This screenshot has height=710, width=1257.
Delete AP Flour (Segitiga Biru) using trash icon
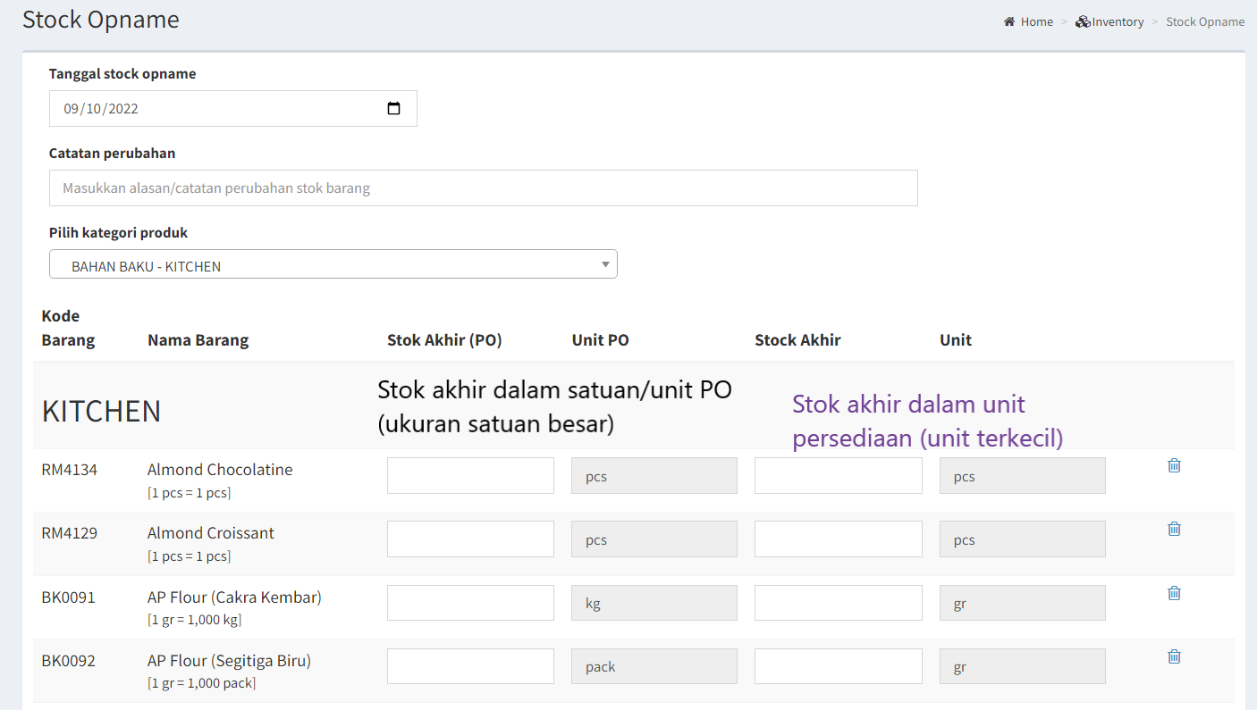tap(1174, 656)
